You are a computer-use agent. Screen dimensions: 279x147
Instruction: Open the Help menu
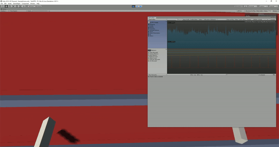pyautogui.click(x=38, y=3)
